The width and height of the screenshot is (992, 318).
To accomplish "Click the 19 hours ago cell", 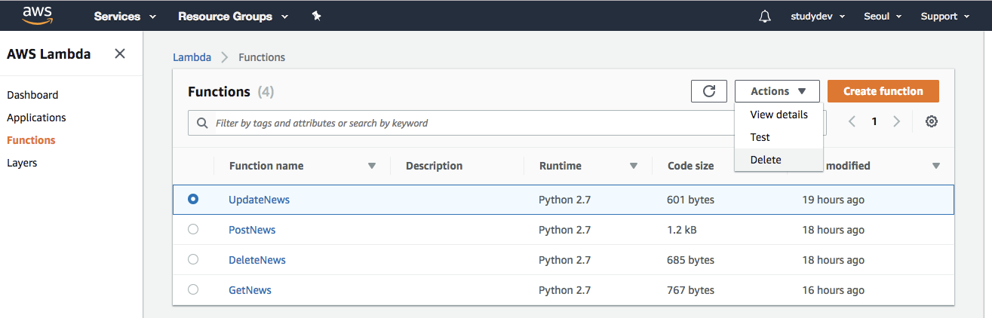I will pyautogui.click(x=834, y=200).
